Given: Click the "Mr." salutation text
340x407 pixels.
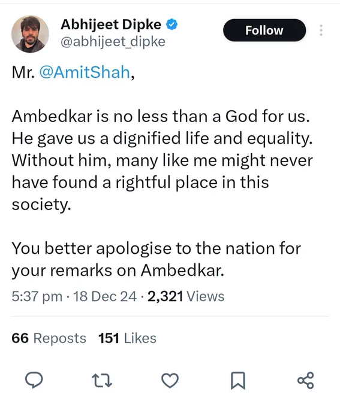Looking at the screenshot, I should [23, 72].
